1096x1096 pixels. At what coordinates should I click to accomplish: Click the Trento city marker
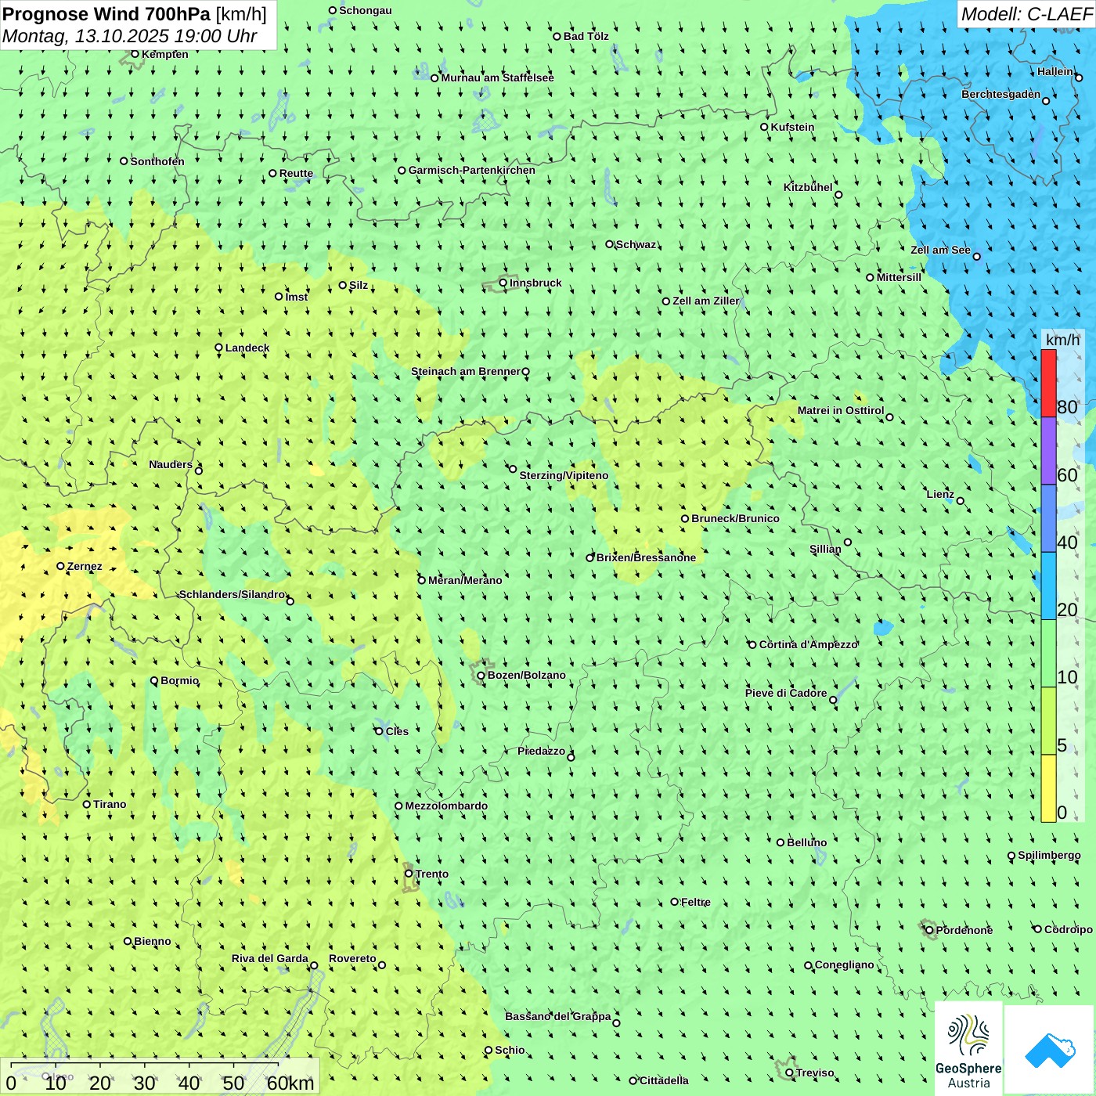point(409,874)
